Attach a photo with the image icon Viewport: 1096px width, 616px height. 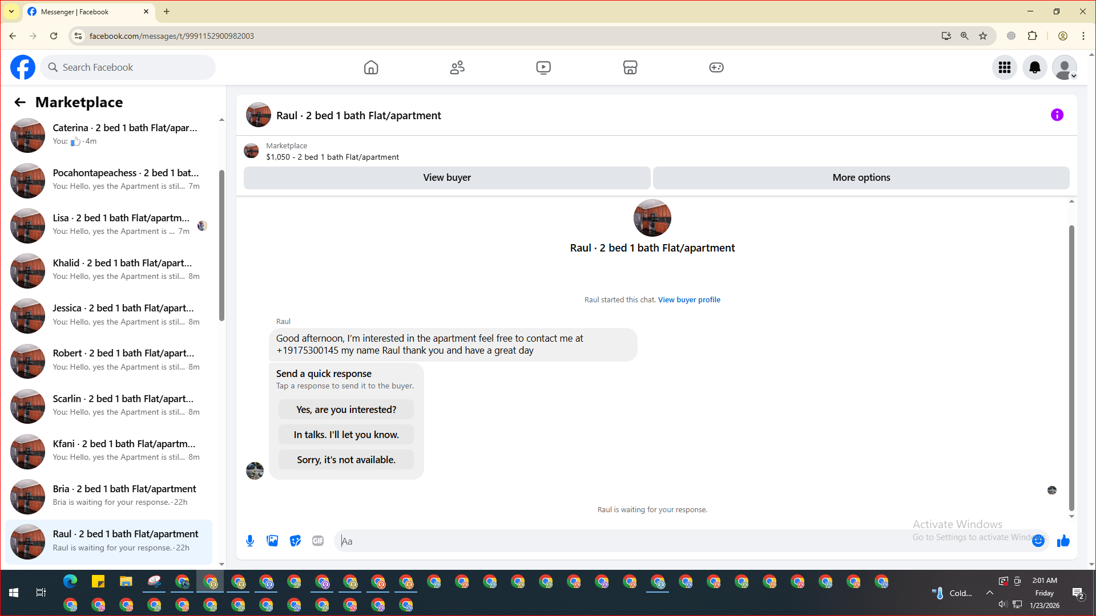(272, 541)
